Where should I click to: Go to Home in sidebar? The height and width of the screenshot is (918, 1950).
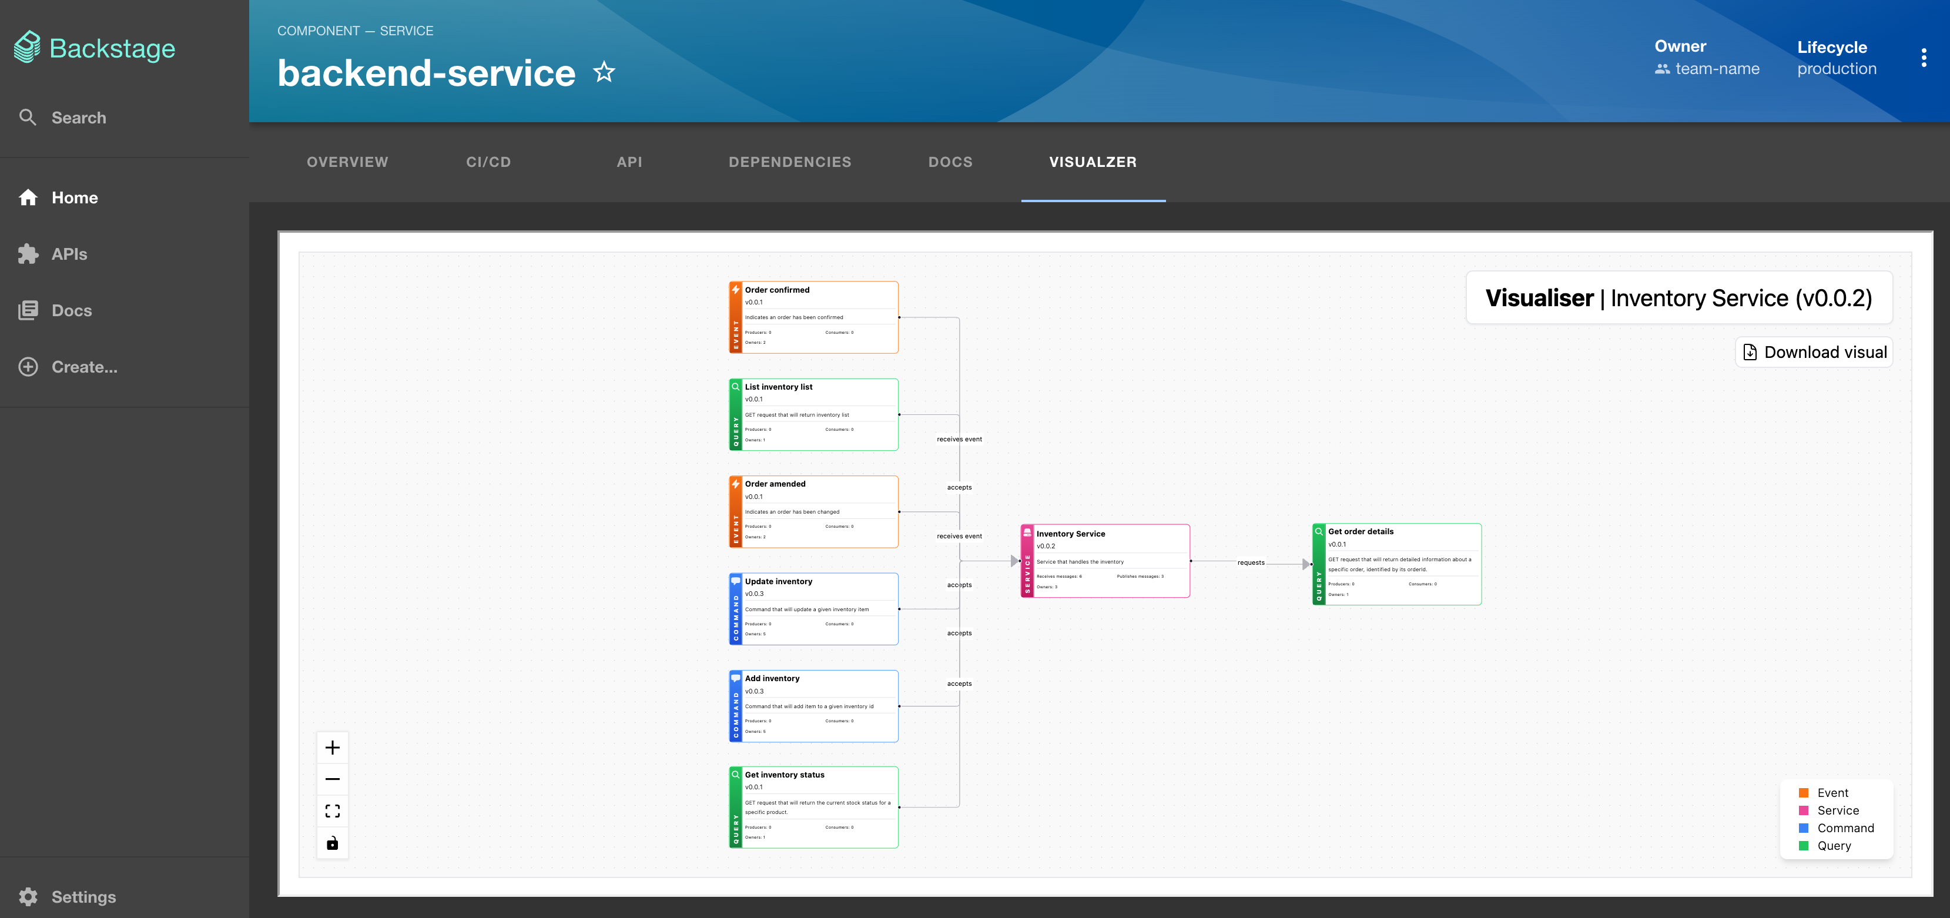tap(74, 197)
